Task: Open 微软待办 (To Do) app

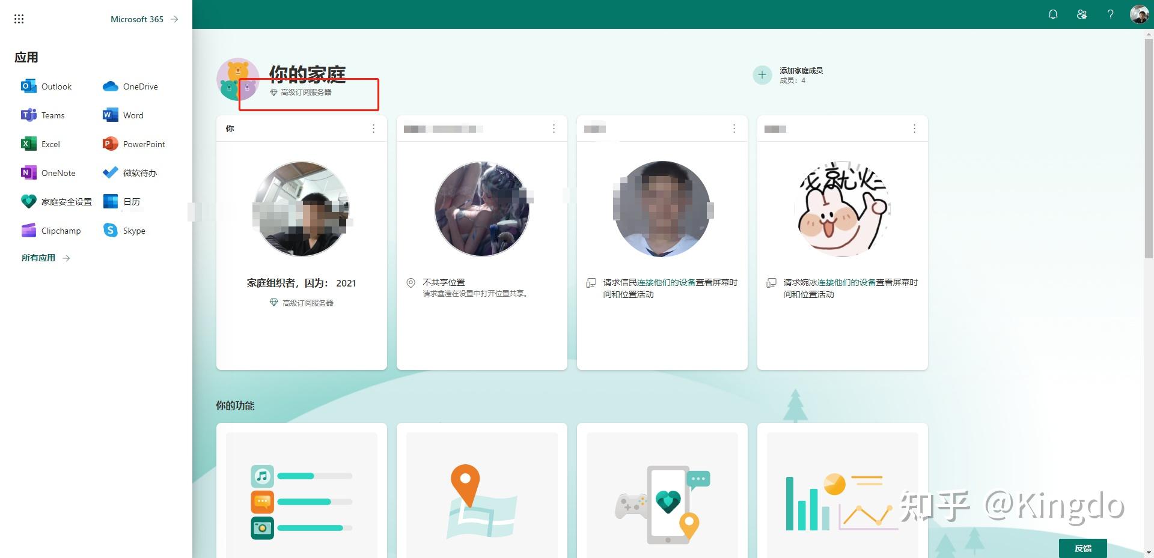Action: (130, 173)
